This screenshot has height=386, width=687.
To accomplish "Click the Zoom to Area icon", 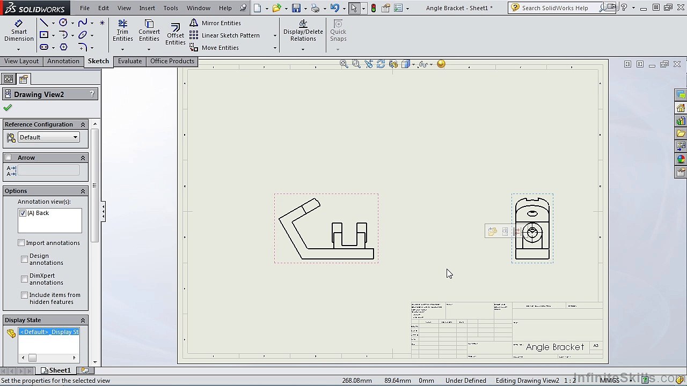I will click(356, 64).
